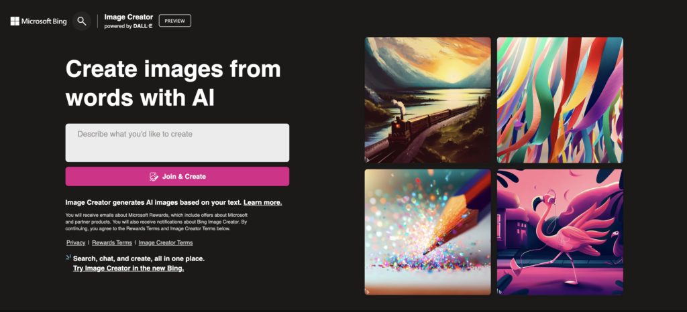687x312 pixels.
Task: Click the PREVIEW badge button
Action: pos(175,21)
